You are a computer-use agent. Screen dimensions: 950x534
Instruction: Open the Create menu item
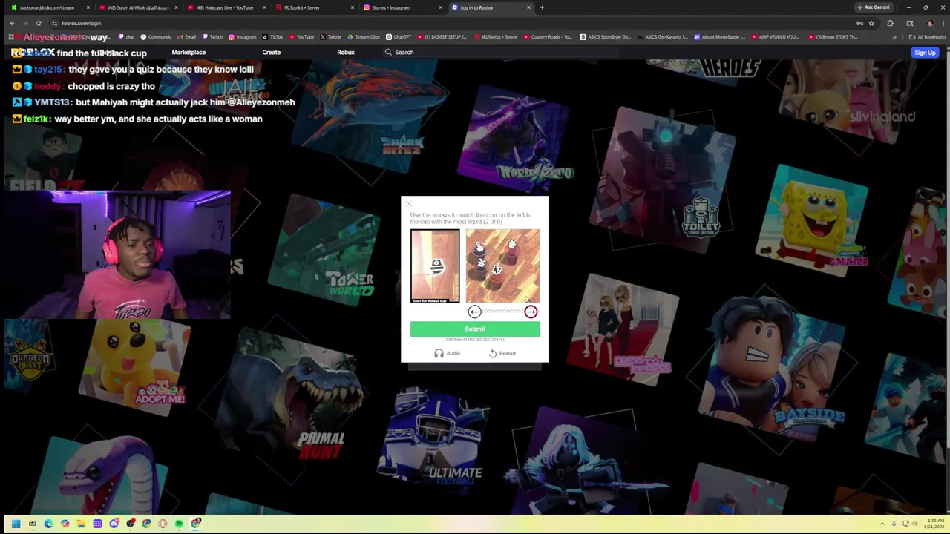click(x=271, y=52)
